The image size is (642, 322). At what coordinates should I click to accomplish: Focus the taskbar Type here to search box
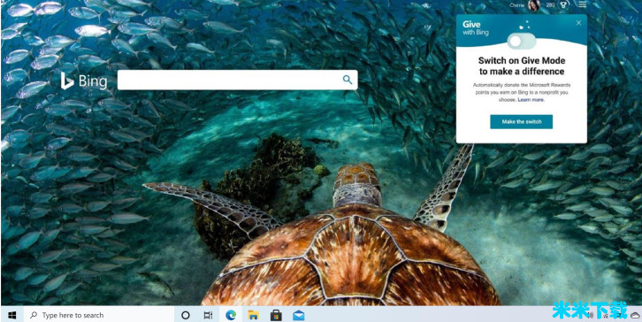pos(99,315)
